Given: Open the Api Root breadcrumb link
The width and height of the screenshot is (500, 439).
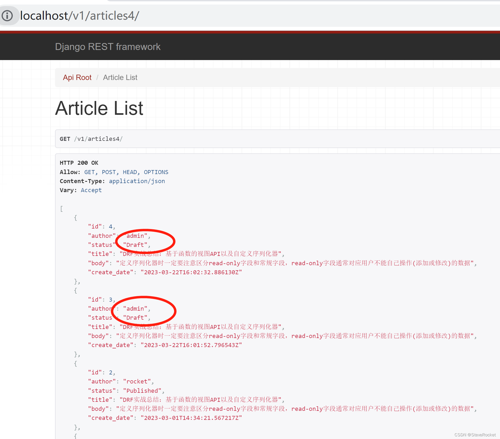Looking at the screenshot, I should [77, 77].
